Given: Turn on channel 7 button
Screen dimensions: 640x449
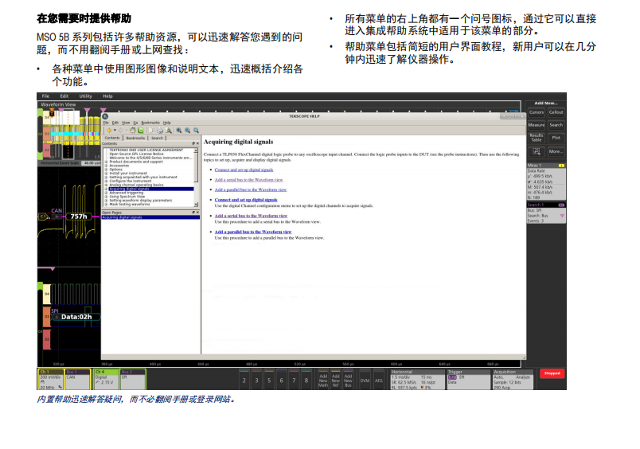Looking at the screenshot, I should pos(294,380).
